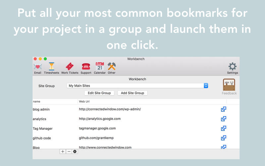This screenshot has width=265, height=166.
Task: Click the www.connectedwindow.com URL cell
Action: click(105, 147)
